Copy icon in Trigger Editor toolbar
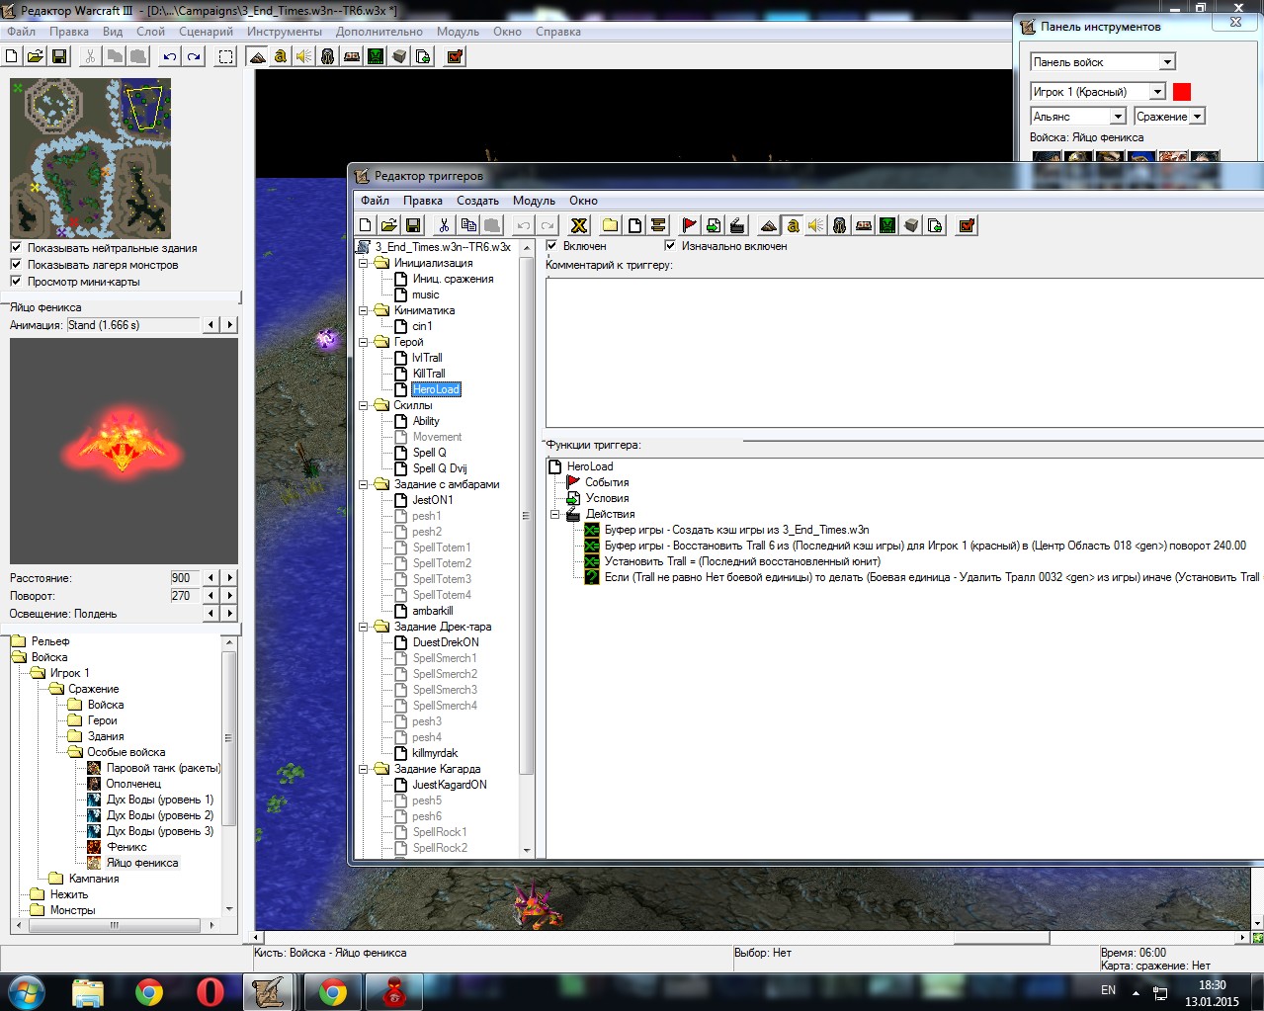Screen dimensions: 1264x1011 point(468,225)
